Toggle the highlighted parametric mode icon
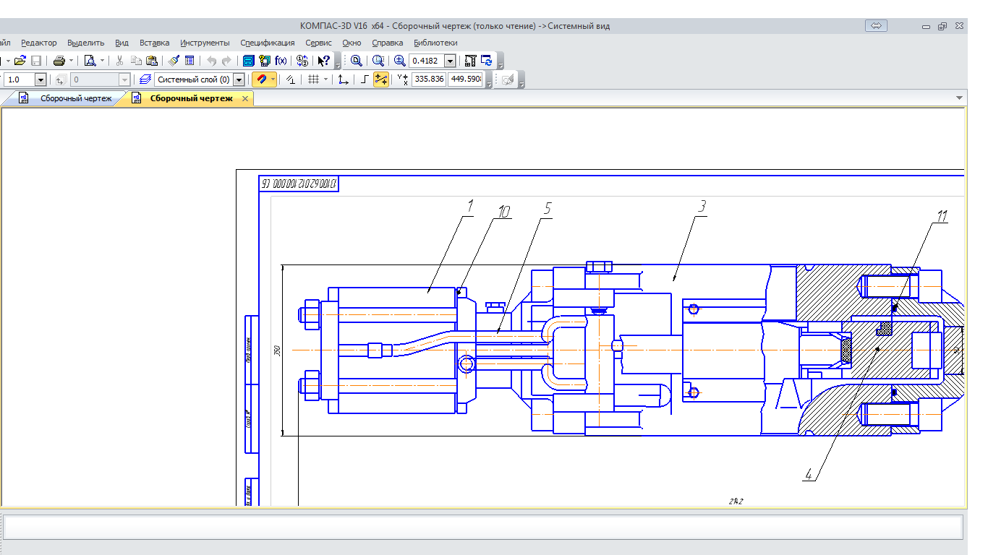Screen dimensions: 988x555 [381, 79]
